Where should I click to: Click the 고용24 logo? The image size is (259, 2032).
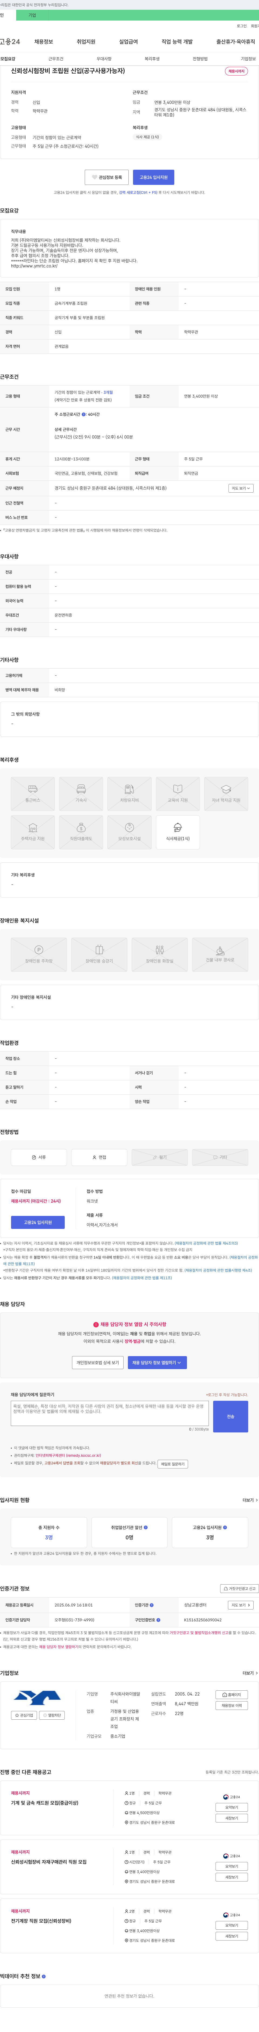click(x=10, y=42)
